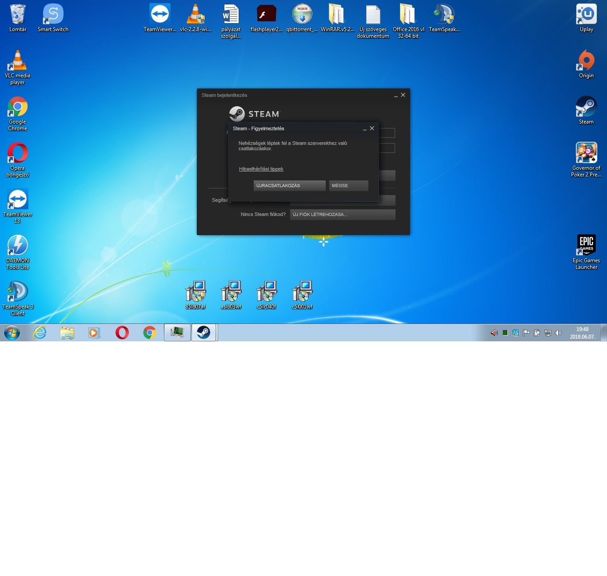The height and width of the screenshot is (576, 607).
Task: Open the network tray icon
Action: pyautogui.click(x=548, y=332)
